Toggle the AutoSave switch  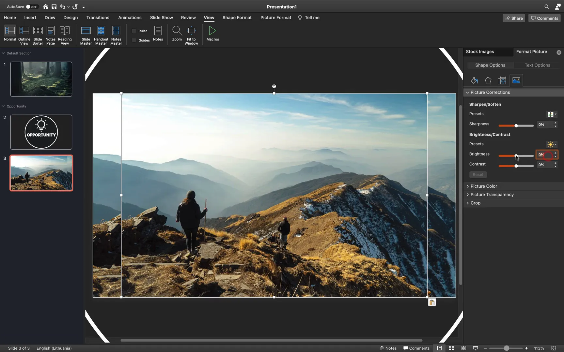click(32, 7)
